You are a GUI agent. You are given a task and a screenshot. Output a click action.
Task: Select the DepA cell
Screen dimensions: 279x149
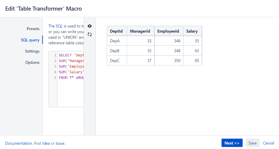pos(117,41)
